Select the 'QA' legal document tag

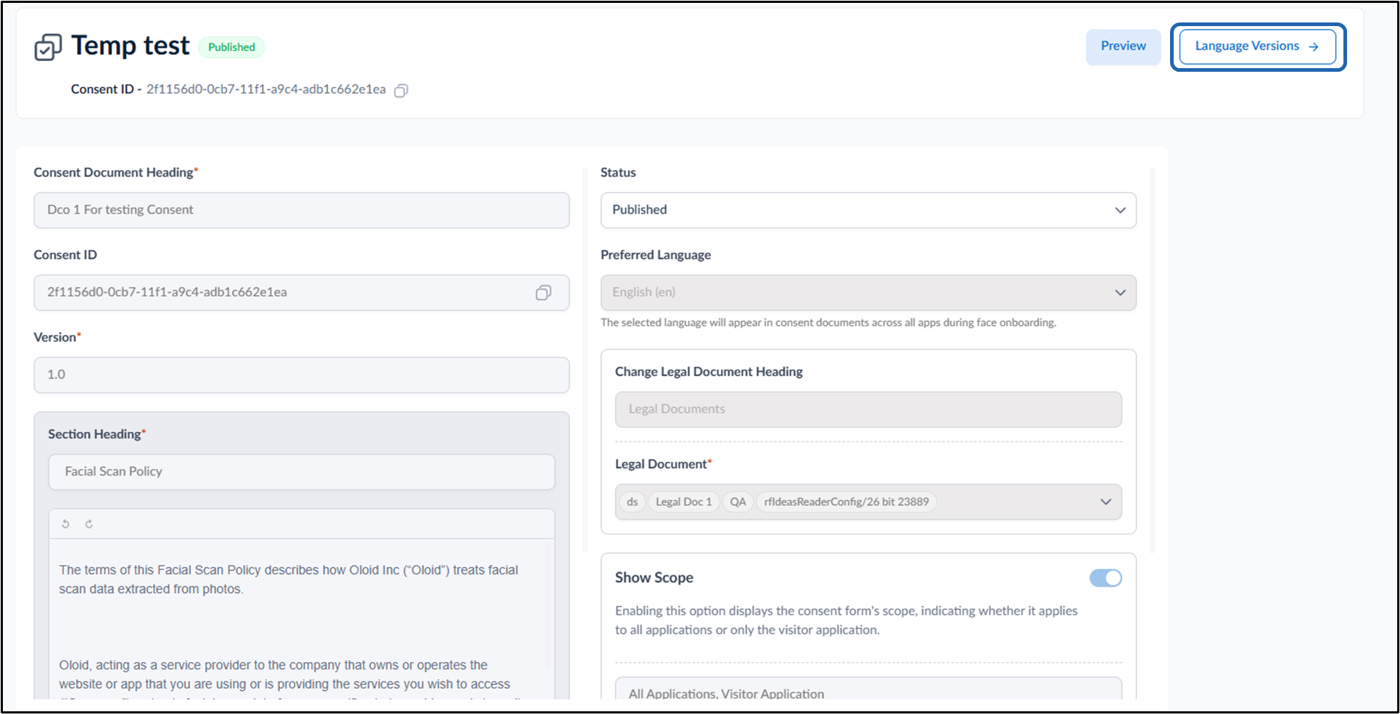tap(738, 502)
